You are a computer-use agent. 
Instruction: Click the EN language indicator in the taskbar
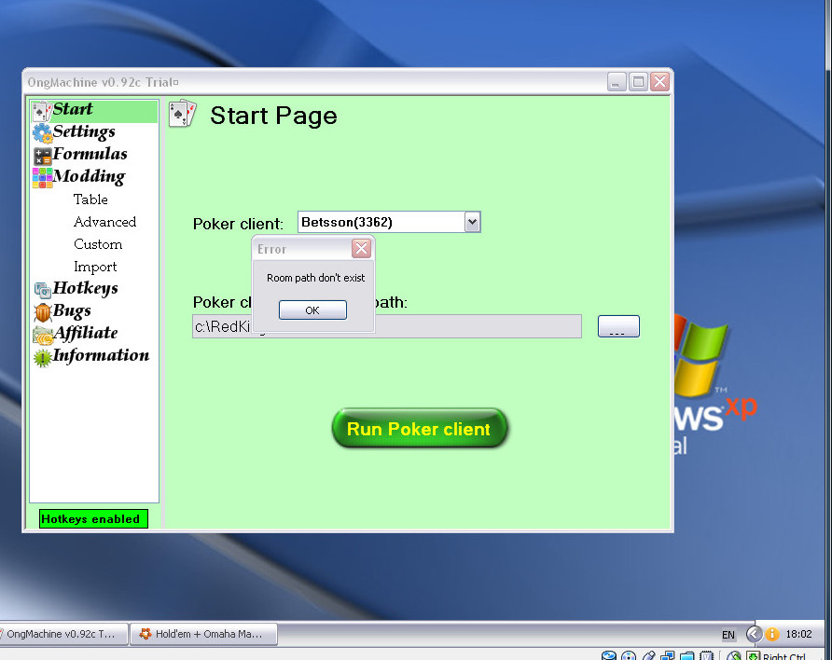point(728,635)
